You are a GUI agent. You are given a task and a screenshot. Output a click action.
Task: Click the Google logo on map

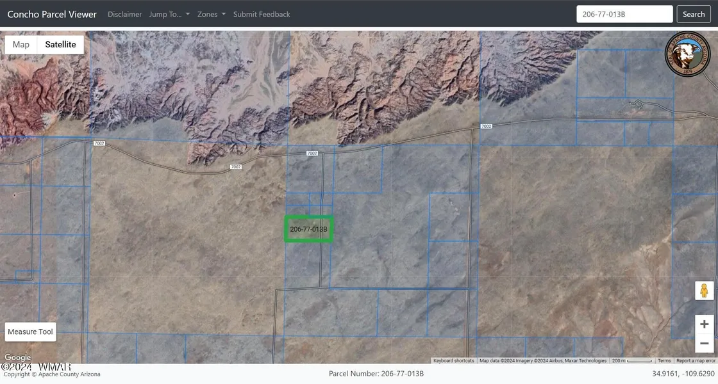(x=17, y=358)
